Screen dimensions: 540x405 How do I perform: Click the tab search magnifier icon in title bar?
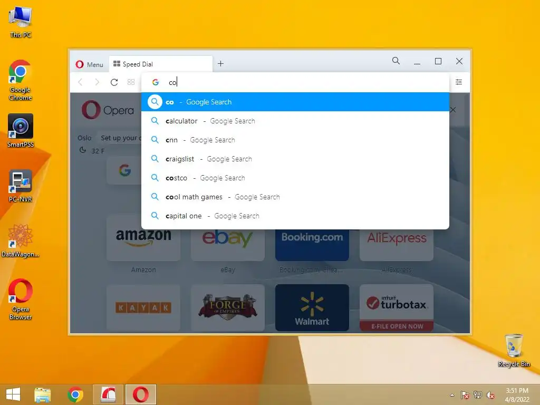click(x=396, y=61)
